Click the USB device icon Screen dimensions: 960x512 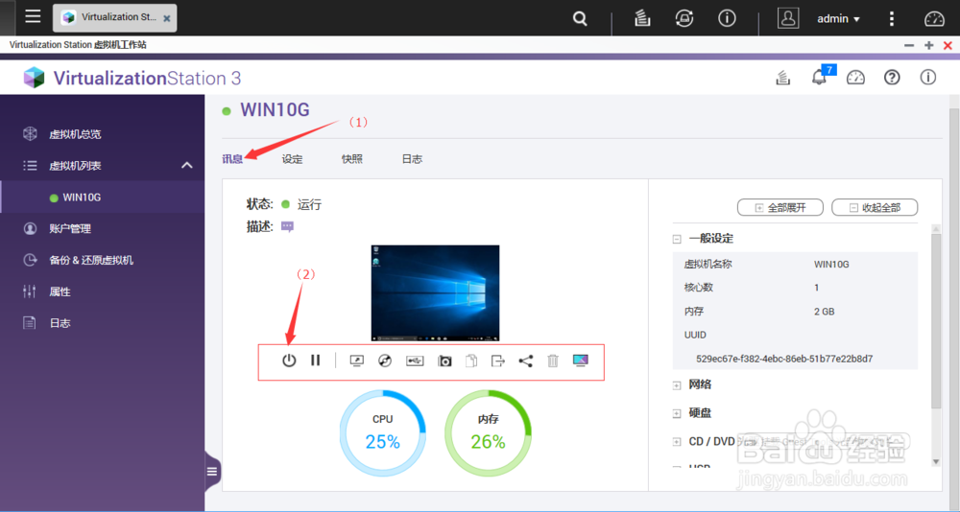(x=415, y=361)
